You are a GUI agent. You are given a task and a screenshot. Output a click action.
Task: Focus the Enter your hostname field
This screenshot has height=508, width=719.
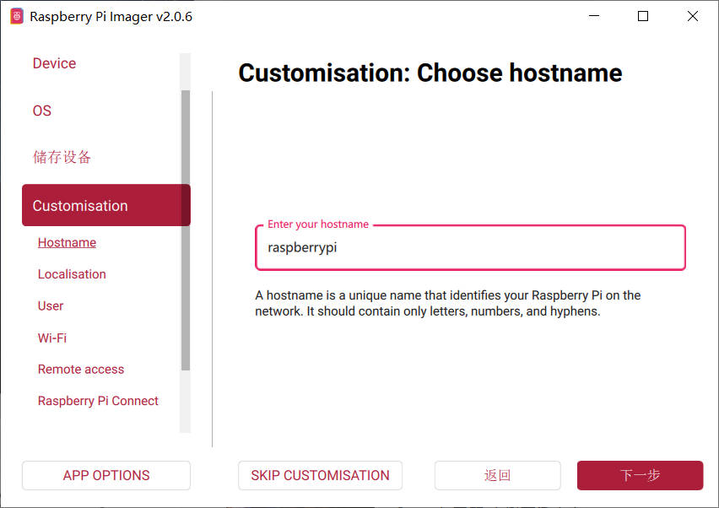(470, 247)
